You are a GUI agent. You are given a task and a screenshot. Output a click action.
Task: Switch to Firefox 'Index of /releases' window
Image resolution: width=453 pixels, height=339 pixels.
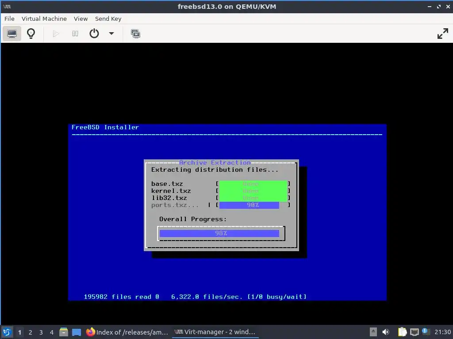[x=127, y=332]
